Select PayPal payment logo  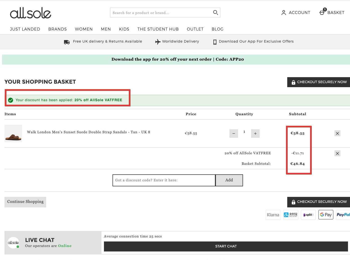coord(343,215)
